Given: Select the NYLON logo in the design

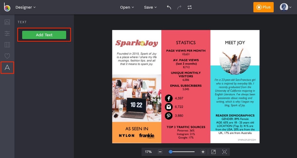Looking at the screenshot, I should (127, 135).
